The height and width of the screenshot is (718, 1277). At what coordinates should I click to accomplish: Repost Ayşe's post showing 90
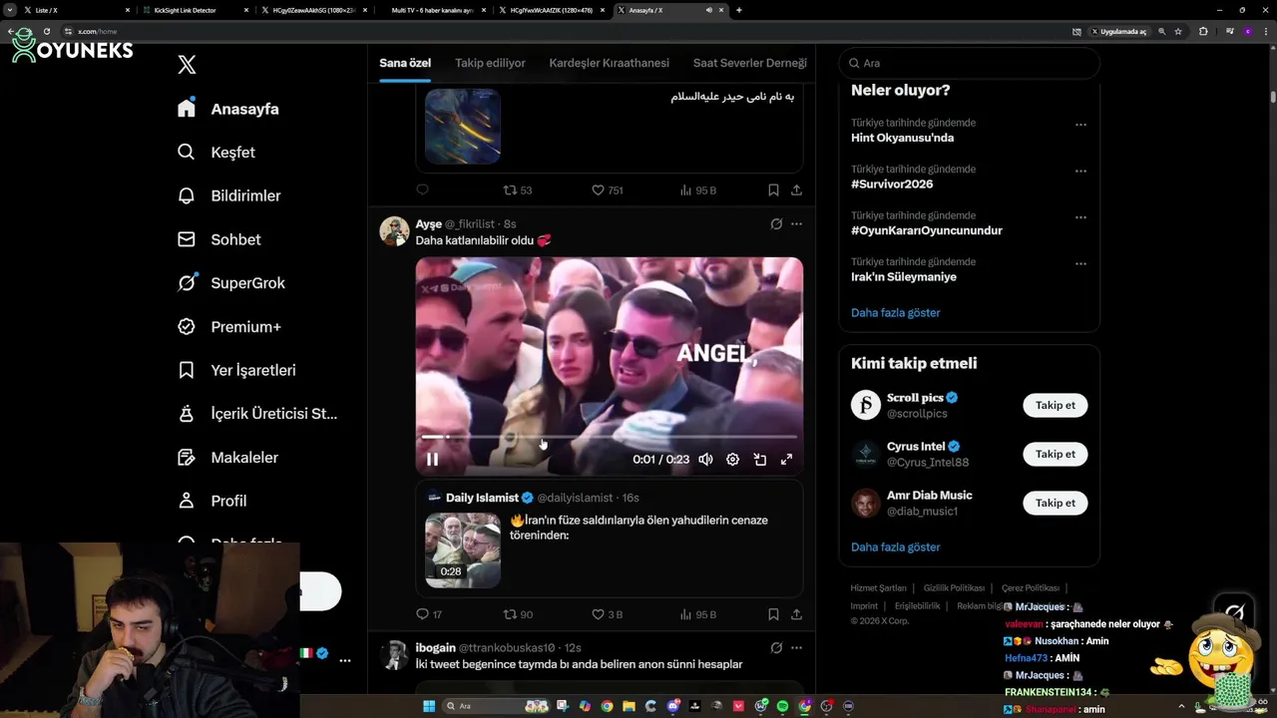518,614
